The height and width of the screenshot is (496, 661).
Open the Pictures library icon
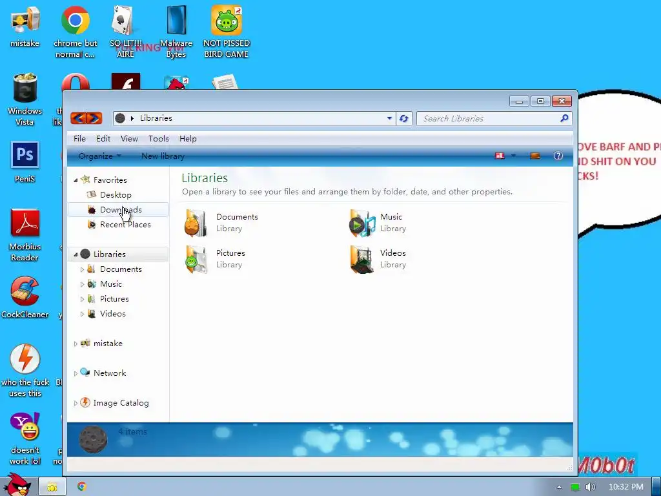click(x=196, y=259)
